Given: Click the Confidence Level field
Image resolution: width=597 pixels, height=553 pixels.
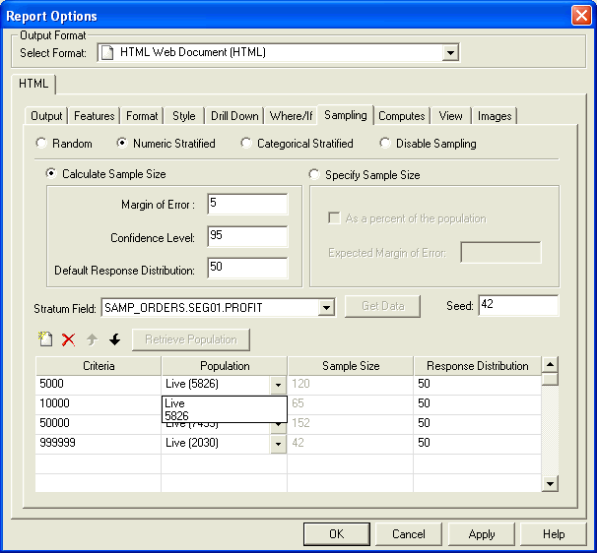Looking at the screenshot, I should [x=247, y=236].
